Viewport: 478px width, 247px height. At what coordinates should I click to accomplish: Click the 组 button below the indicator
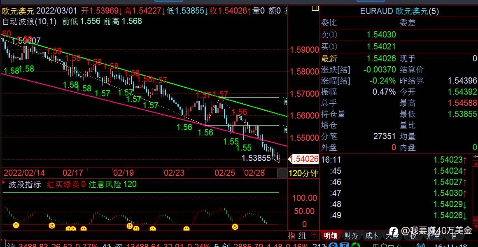coord(302,235)
